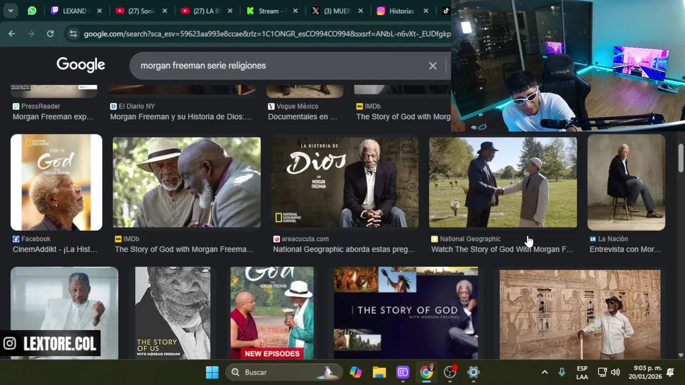Click the Chrome taskbar icon
The image size is (685, 385).
pyautogui.click(x=426, y=372)
